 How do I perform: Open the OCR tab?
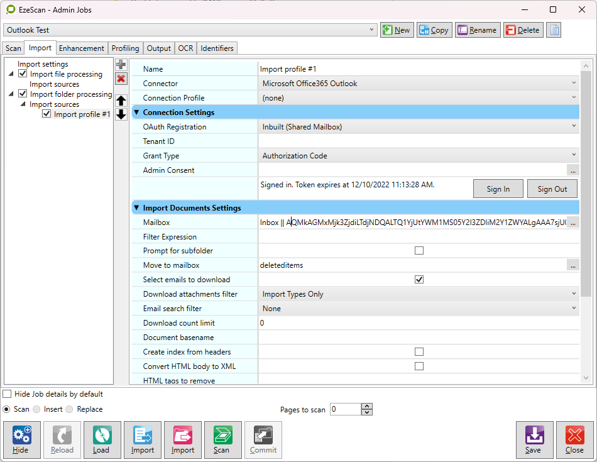tap(185, 48)
